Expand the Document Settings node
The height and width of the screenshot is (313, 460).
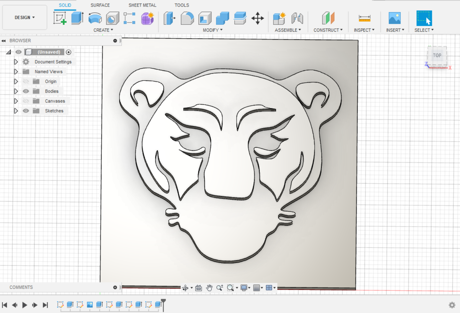pyautogui.click(x=16, y=62)
